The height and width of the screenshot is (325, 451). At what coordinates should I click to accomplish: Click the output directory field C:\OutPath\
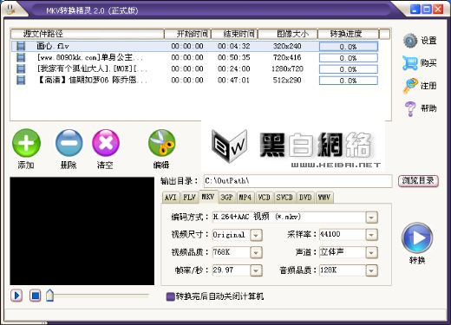point(297,181)
